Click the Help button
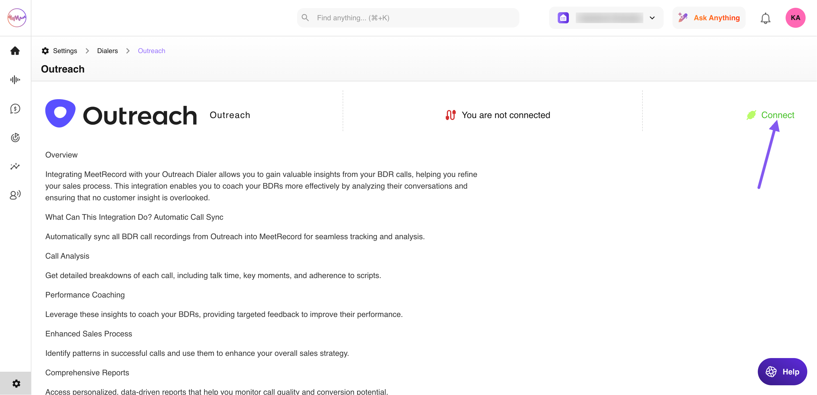The height and width of the screenshot is (395, 817). coord(782,372)
